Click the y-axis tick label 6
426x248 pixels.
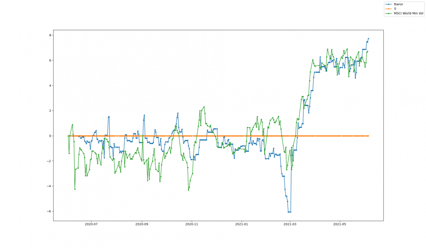(50, 61)
